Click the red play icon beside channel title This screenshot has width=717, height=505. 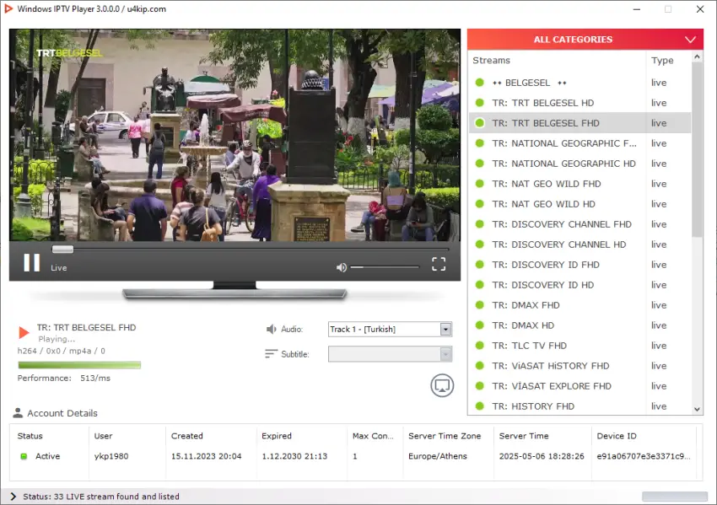24,332
